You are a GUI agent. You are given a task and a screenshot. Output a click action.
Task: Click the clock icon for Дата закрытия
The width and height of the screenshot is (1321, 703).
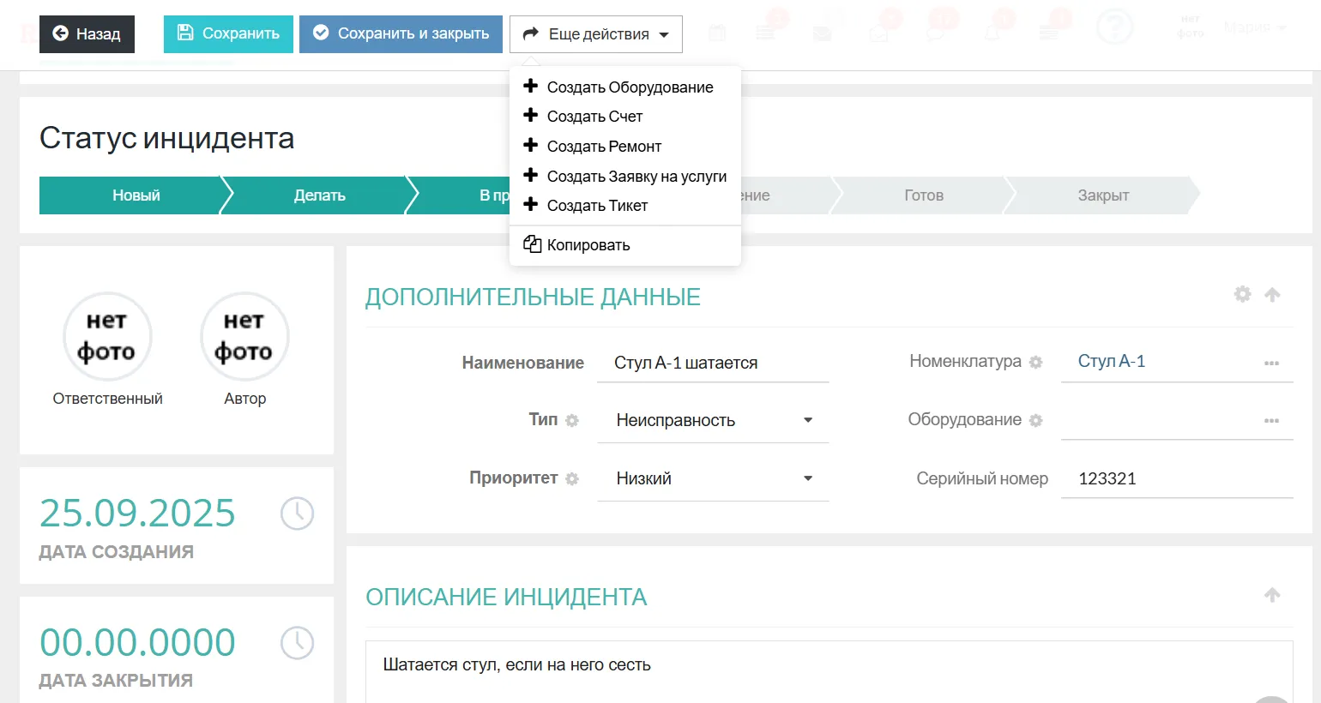pyautogui.click(x=297, y=643)
